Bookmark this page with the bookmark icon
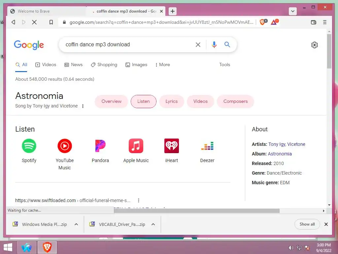Screen dimensions: 338x254 pos(51,22)
